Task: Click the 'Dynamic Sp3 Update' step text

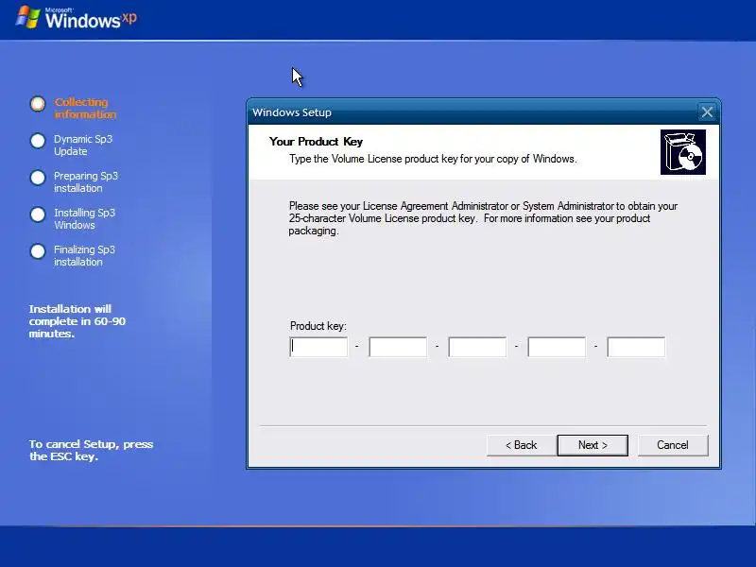Action: click(x=83, y=146)
